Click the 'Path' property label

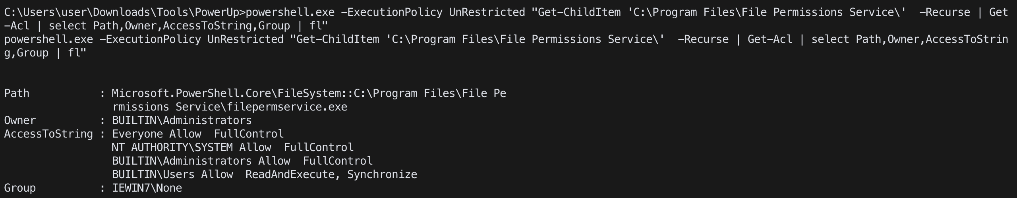(x=17, y=93)
